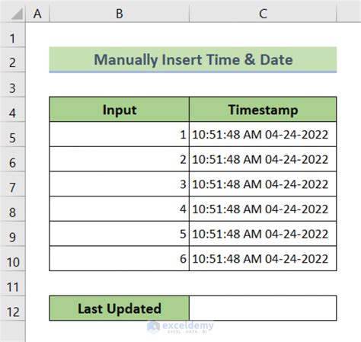Select column B header
361x342 pixels.
pos(120,14)
